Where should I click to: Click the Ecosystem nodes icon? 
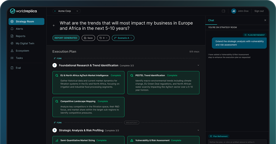tap(12, 51)
